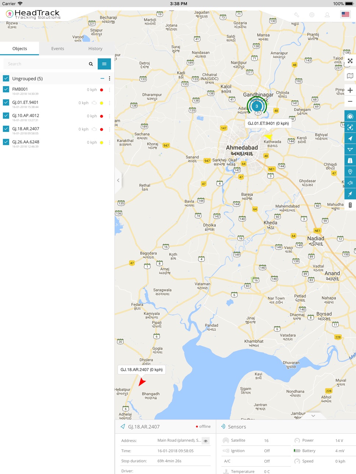Open options menu for GJ.10.AP.4012
356x474 pixels.
coord(109,116)
